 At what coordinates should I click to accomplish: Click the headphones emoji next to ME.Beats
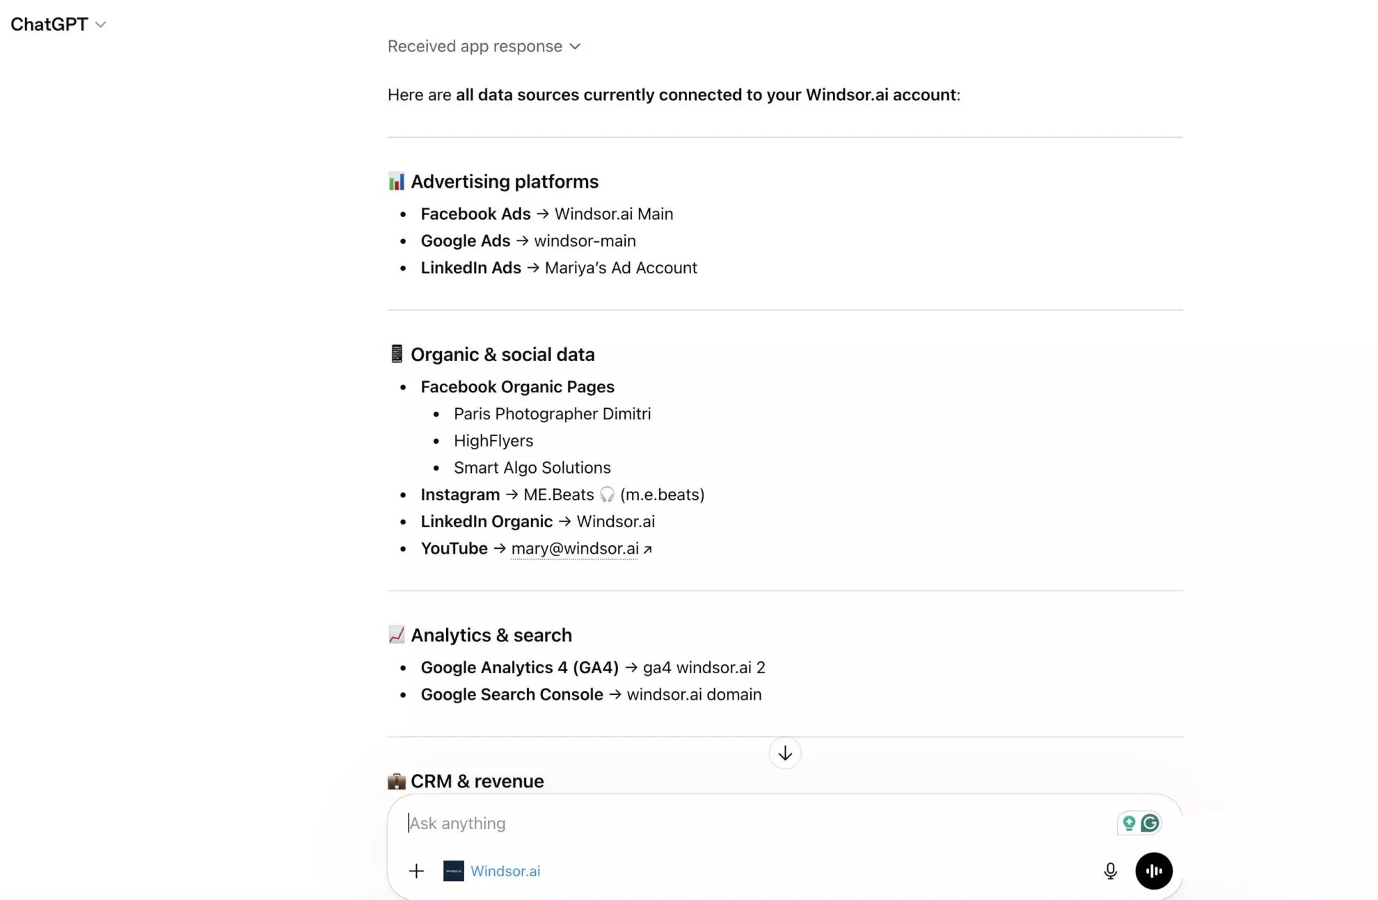click(x=607, y=495)
